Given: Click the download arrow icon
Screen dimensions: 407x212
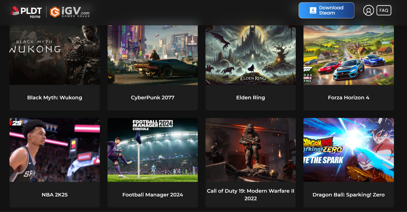Looking at the screenshot, I should 313,10.
